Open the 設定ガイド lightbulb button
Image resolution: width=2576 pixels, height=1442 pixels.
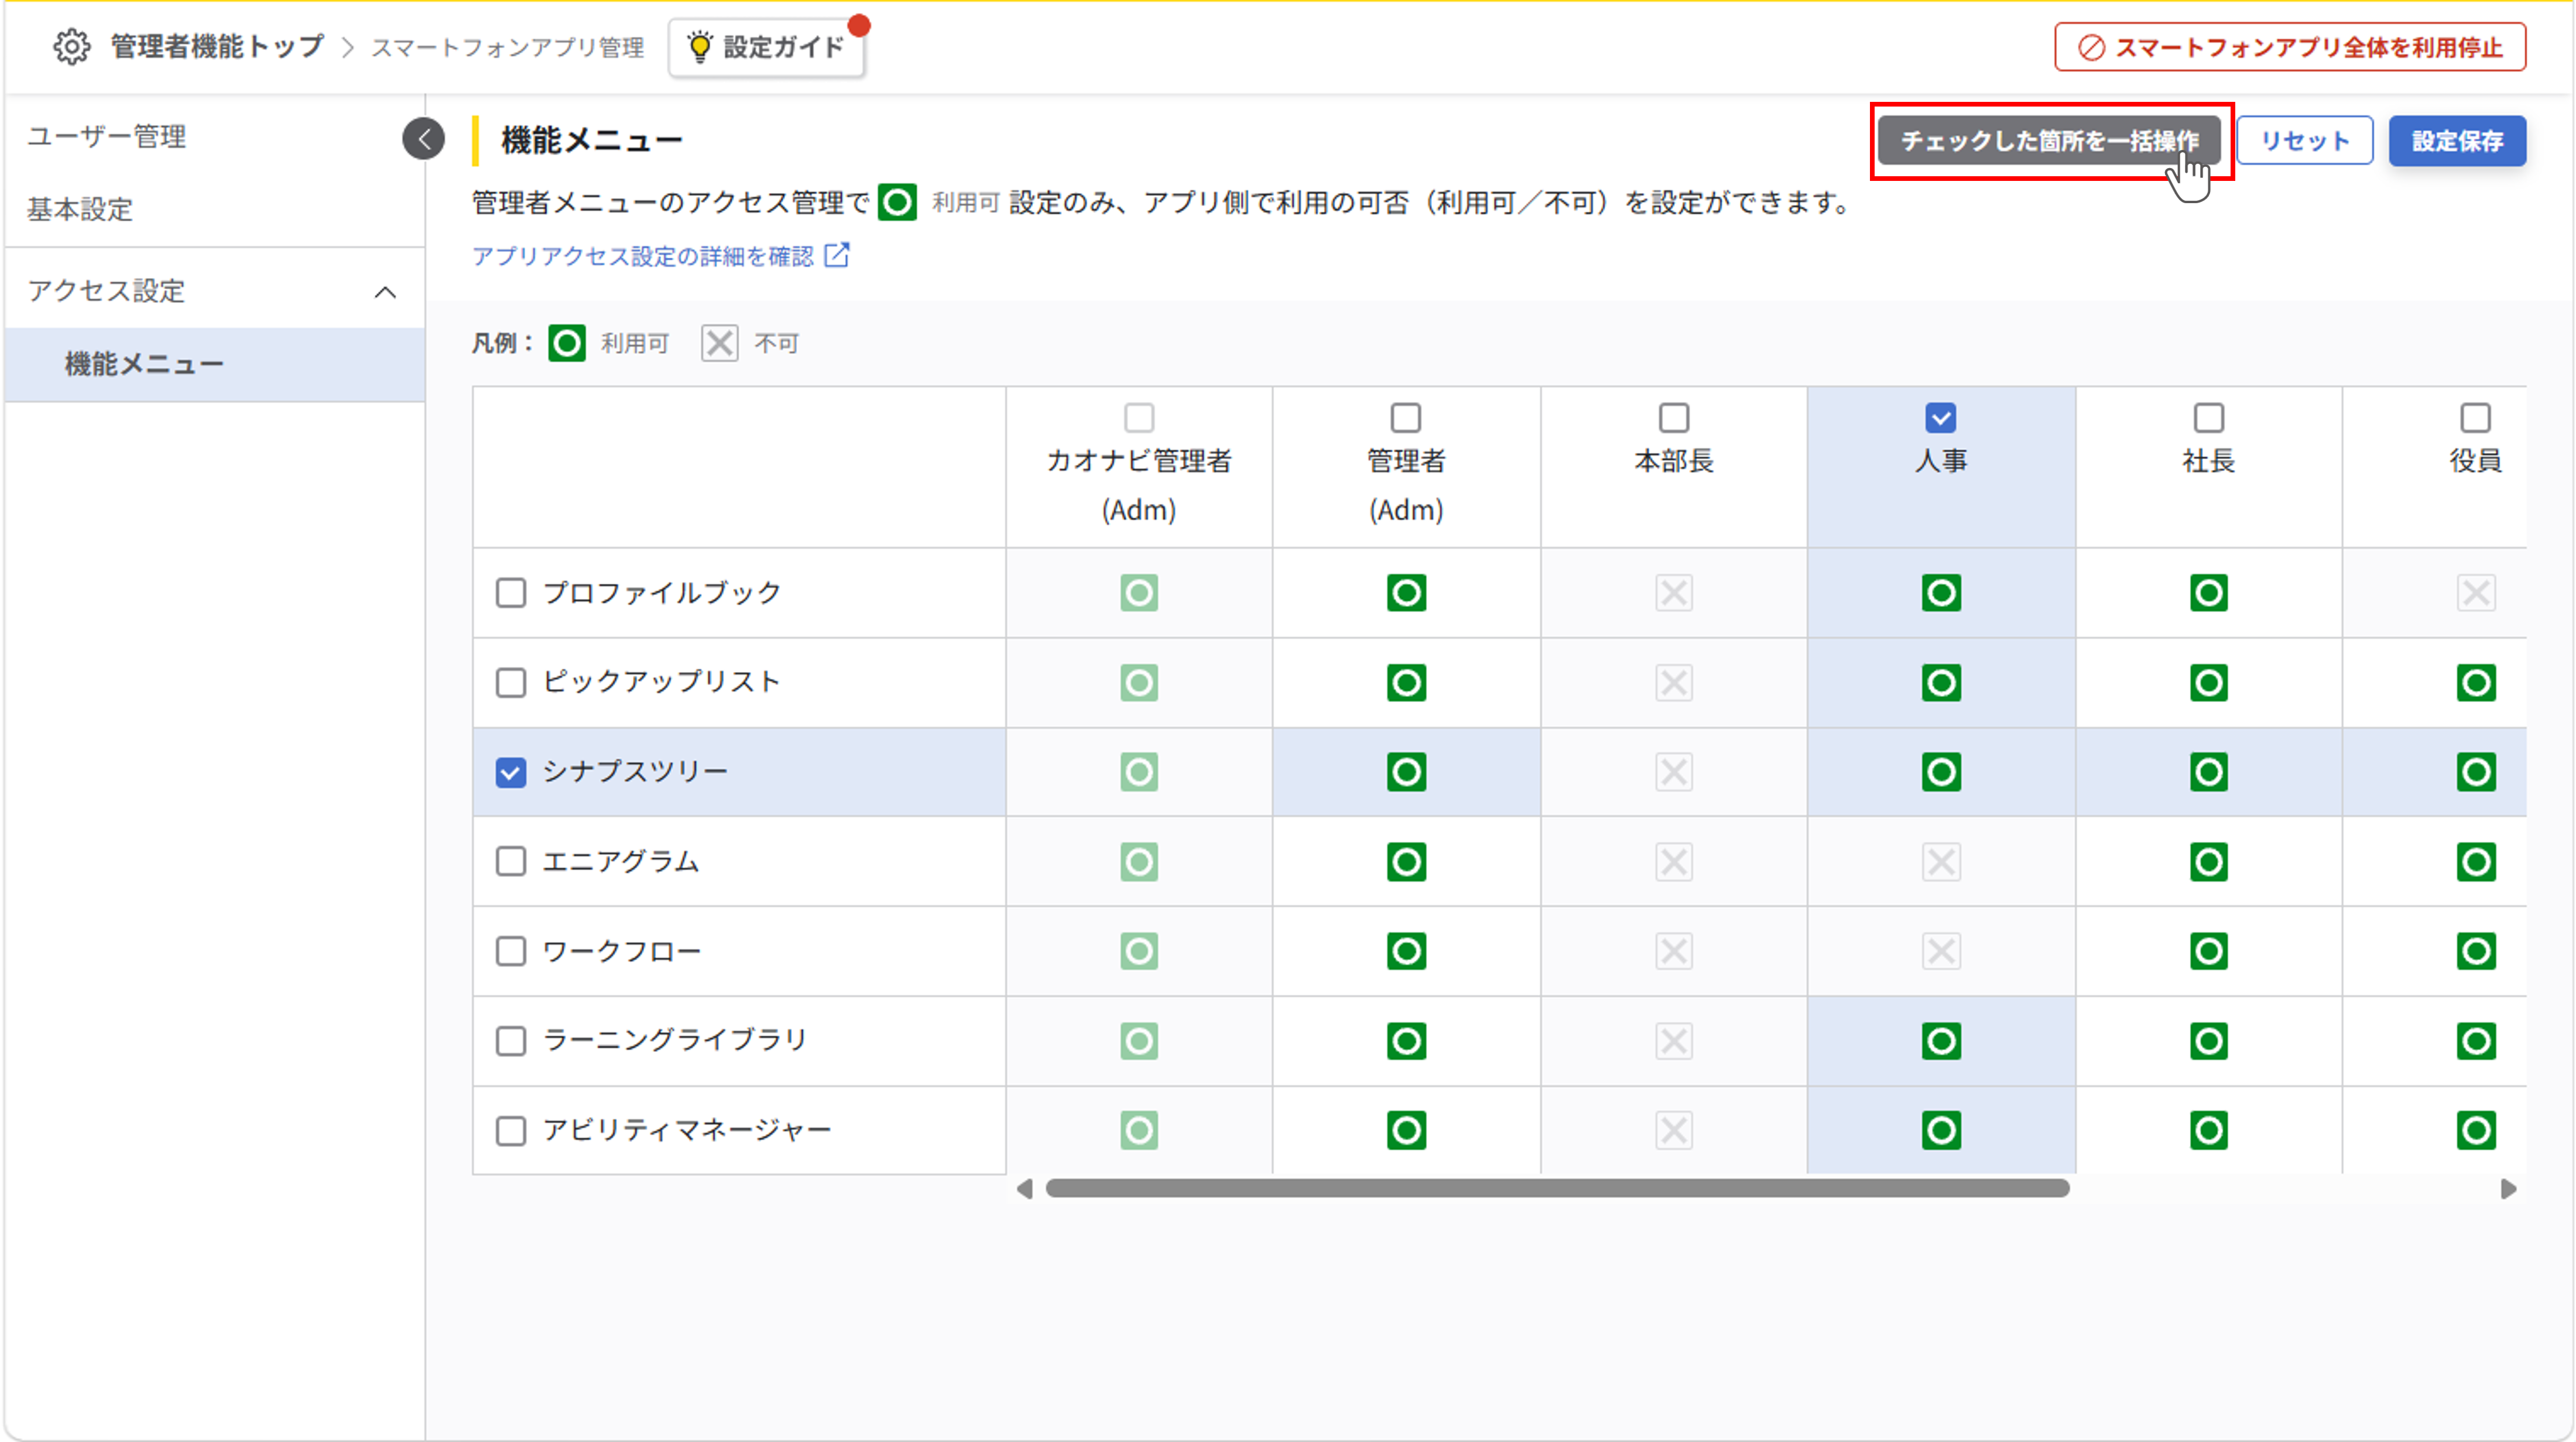[767, 47]
